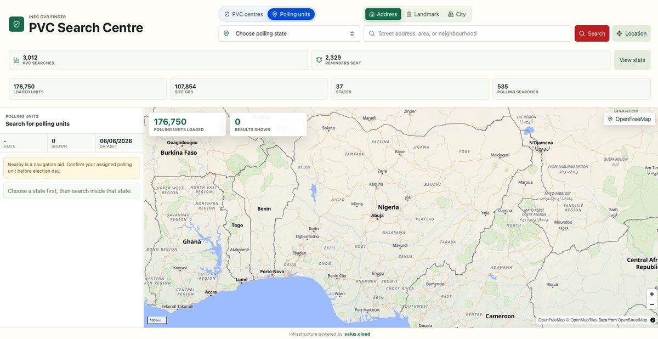Click the Abuja label on the map
Screen dimensions: 658x339
click(377, 216)
